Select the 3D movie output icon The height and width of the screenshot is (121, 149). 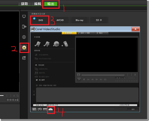(24, 58)
